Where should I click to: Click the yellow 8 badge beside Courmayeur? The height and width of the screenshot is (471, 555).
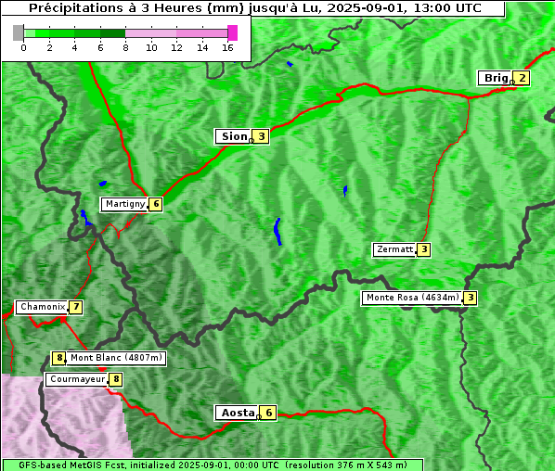coord(116,379)
